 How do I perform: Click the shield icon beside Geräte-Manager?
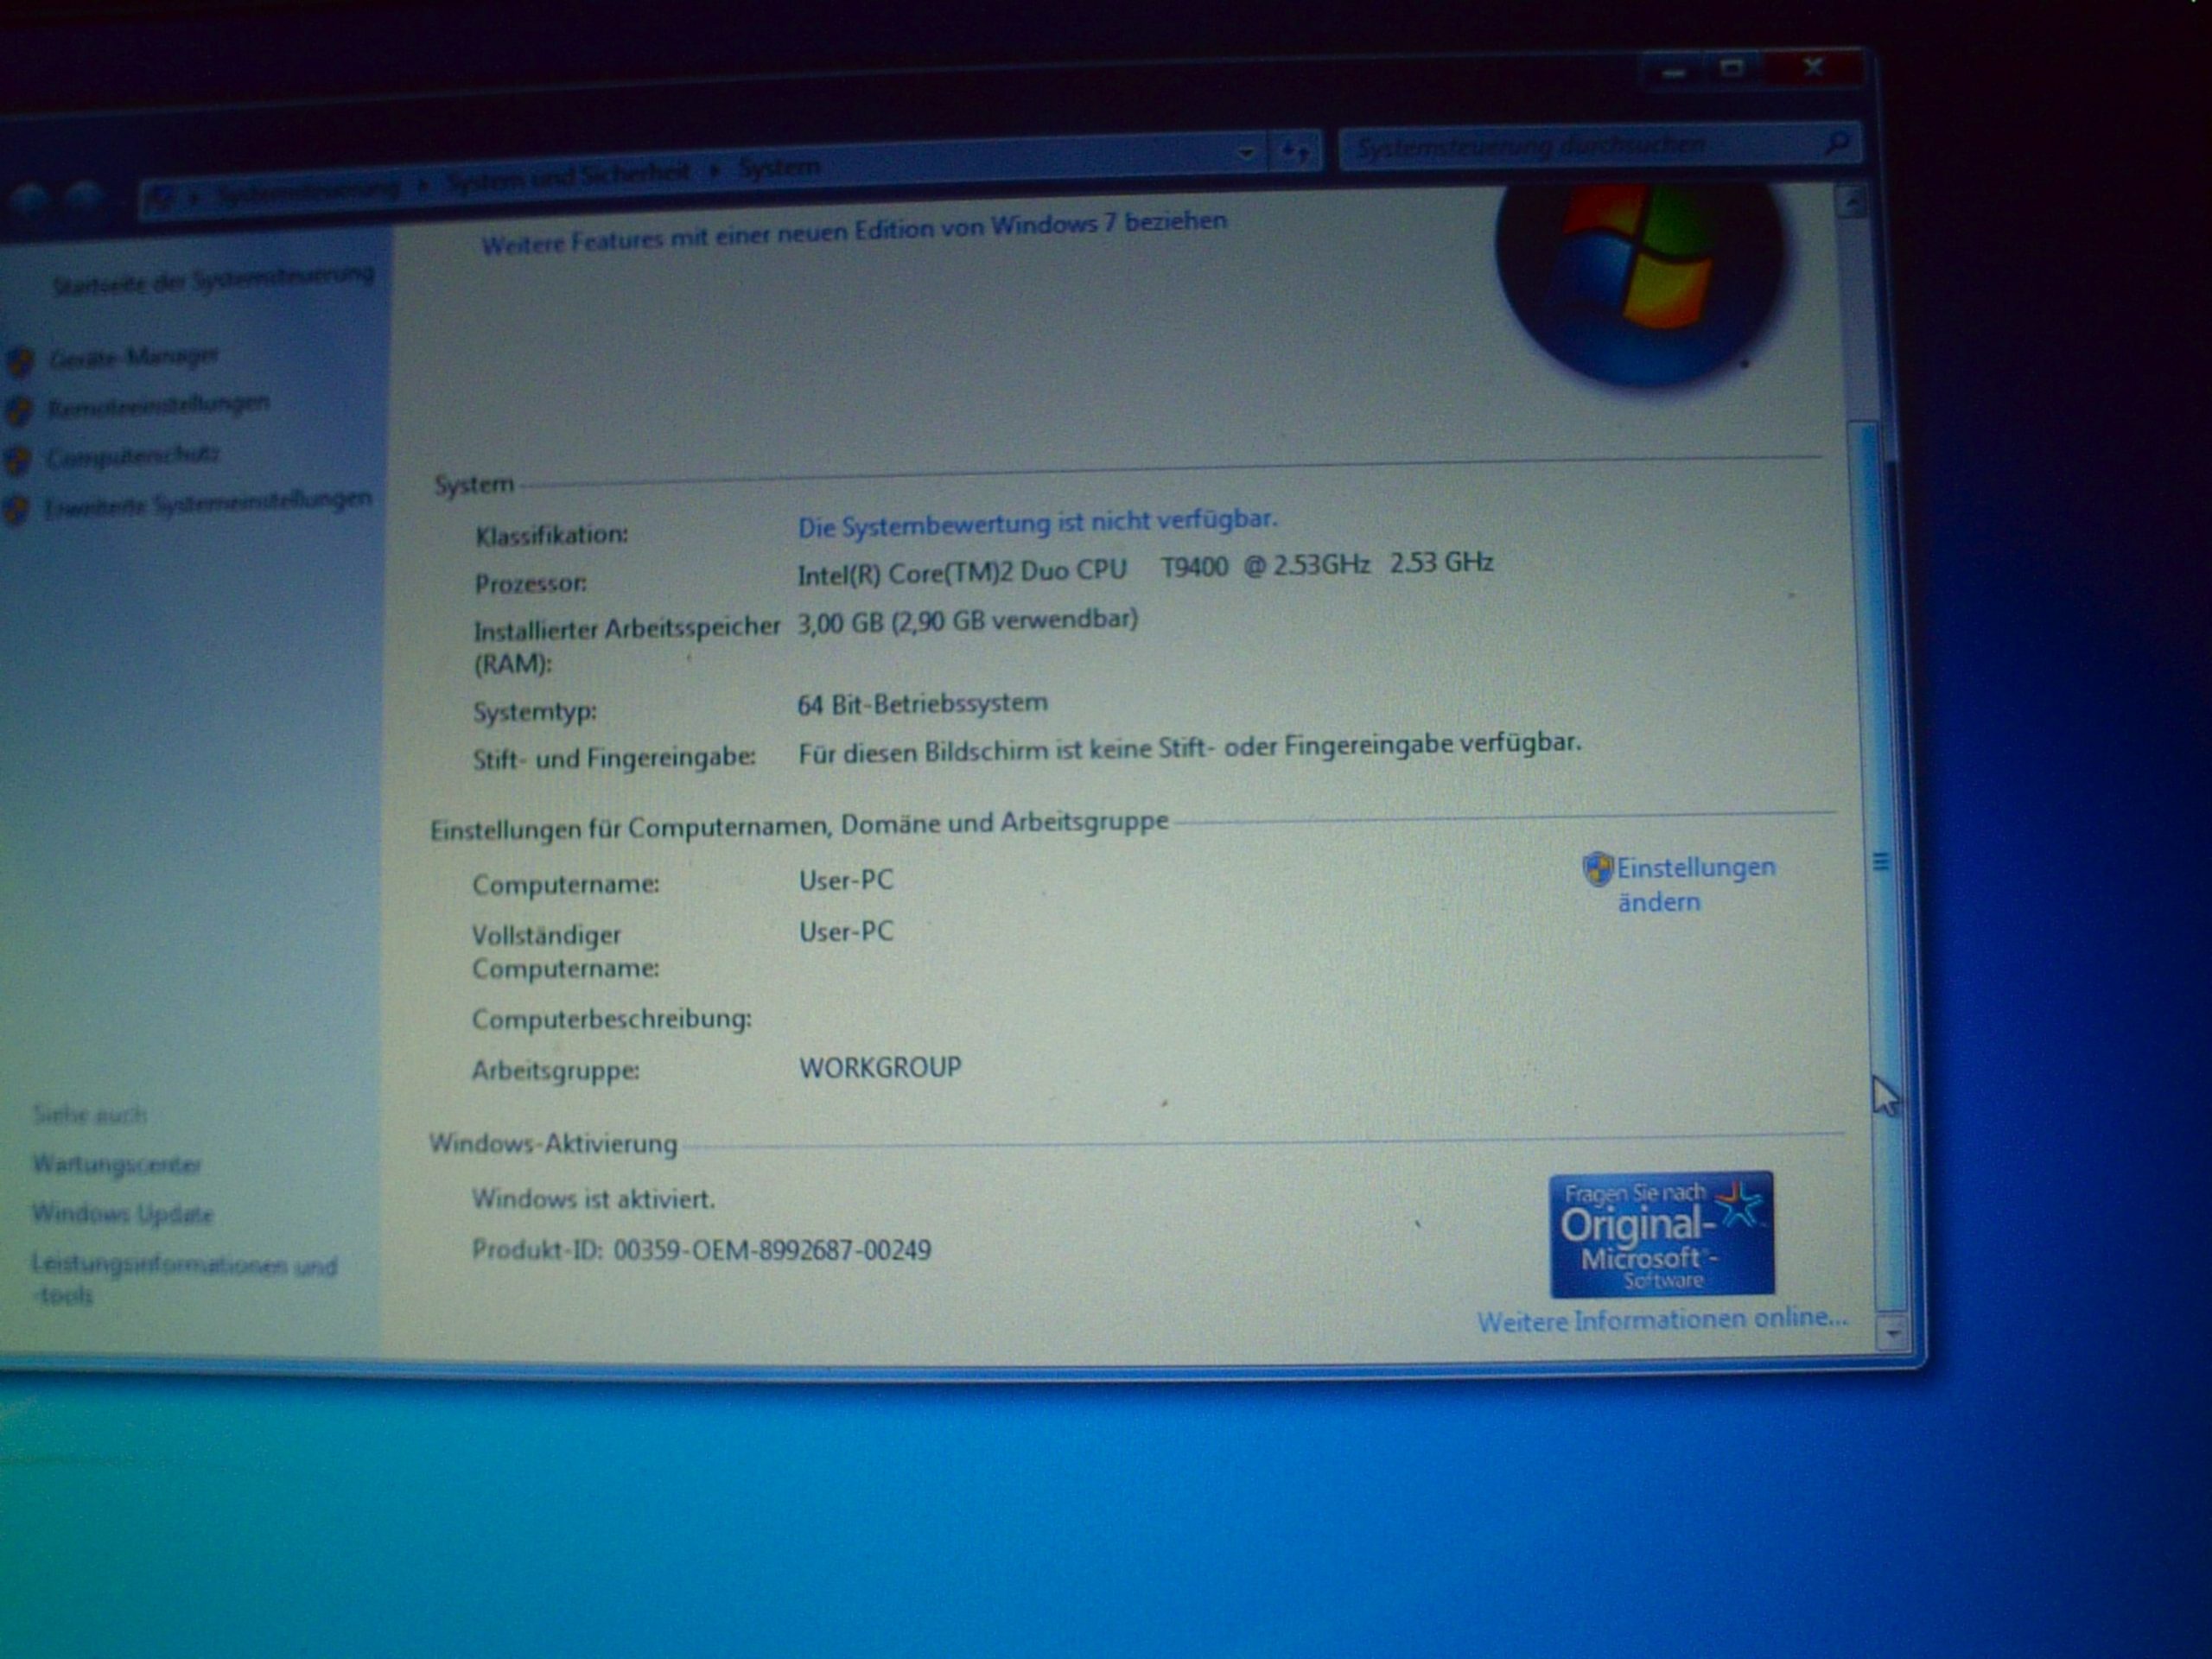[x=20, y=360]
